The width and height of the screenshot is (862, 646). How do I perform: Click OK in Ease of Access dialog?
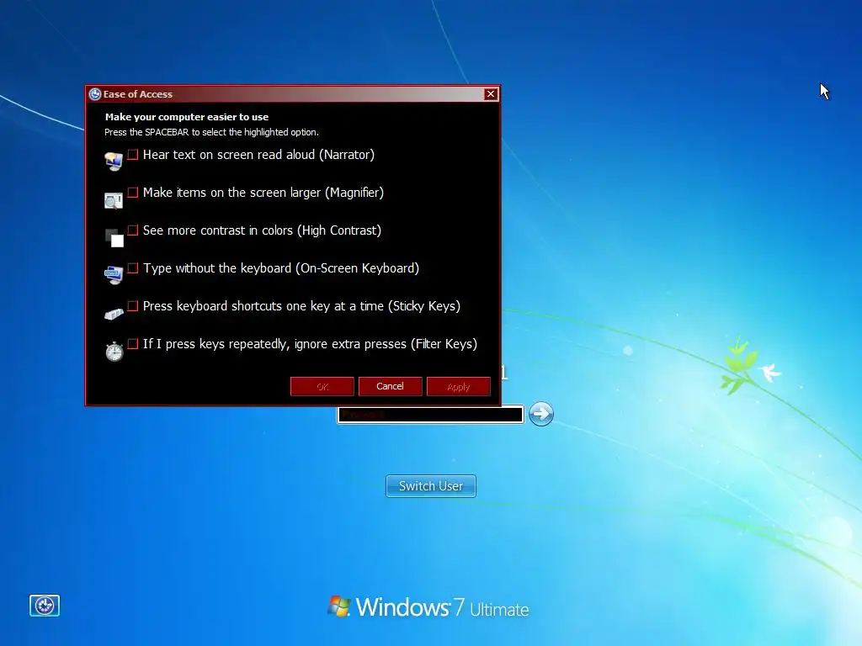pyautogui.click(x=322, y=386)
